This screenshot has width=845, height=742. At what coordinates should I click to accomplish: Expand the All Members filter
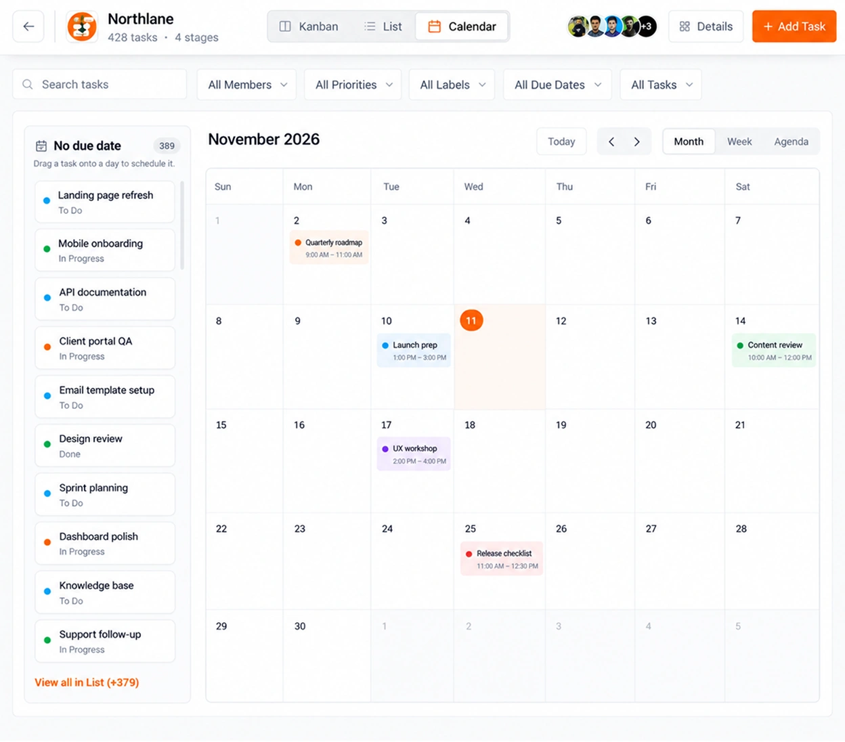click(x=246, y=85)
